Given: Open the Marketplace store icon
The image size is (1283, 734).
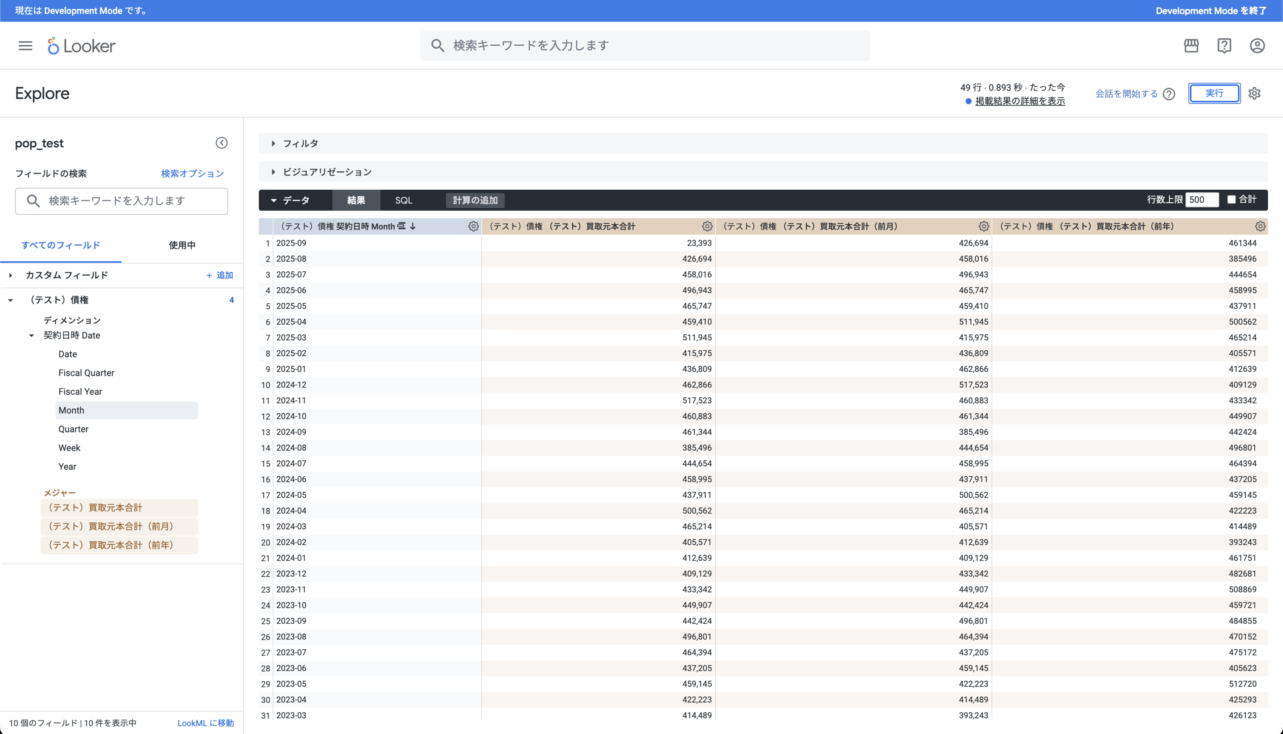Looking at the screenshot, I should point(1191,46).
